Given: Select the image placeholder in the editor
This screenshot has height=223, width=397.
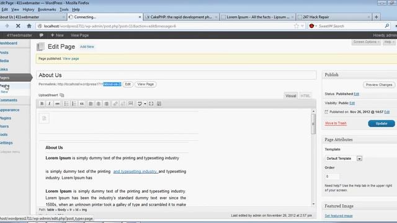Looking at the screenshot, I should 44,118.
